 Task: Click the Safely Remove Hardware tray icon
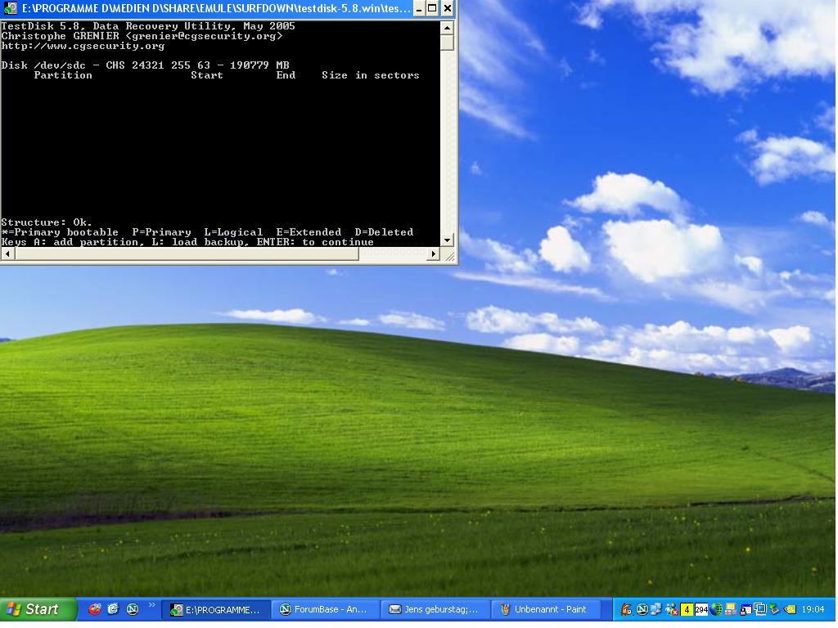(x=774, y=609)
